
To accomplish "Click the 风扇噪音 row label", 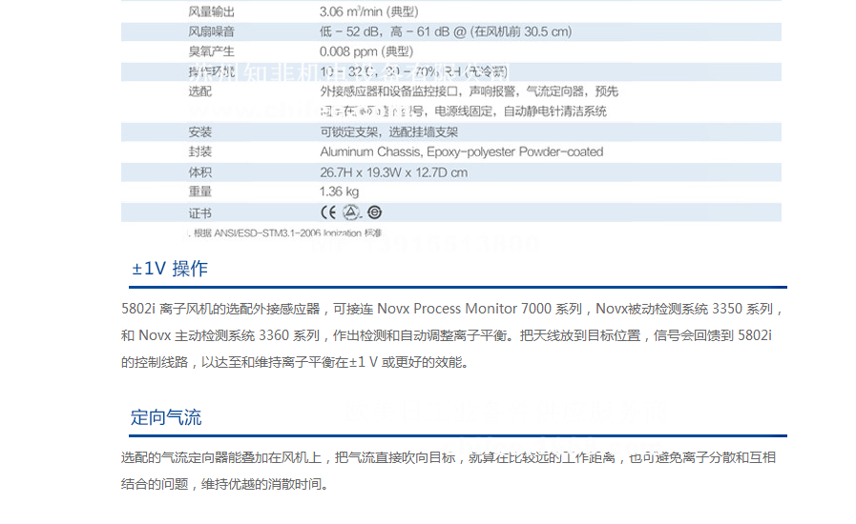I will [x=211, y=31].
